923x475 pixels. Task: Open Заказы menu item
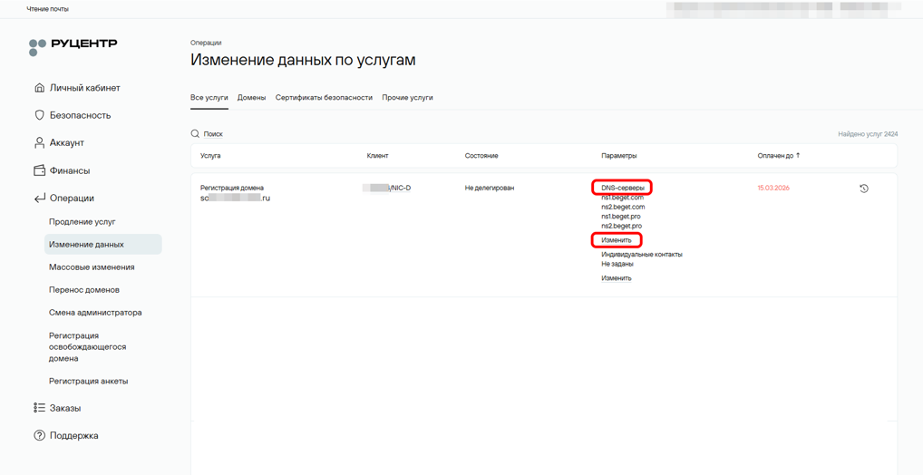(65, 408)
